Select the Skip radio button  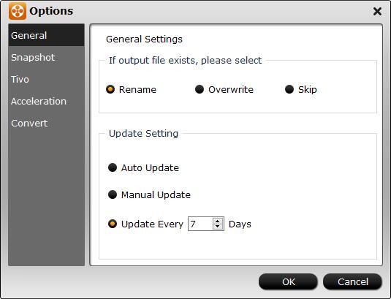pyautogui.click(x=289, y=89)
